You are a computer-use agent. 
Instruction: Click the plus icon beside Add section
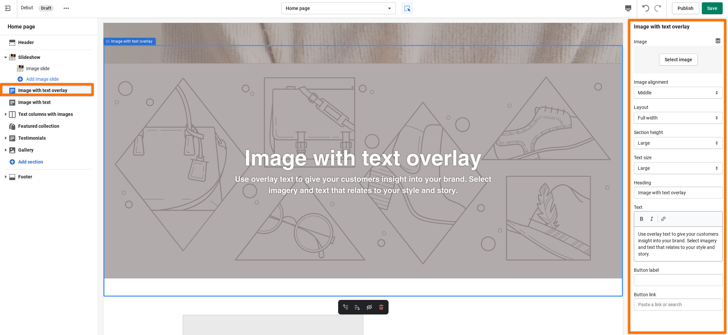coord(12,162)
